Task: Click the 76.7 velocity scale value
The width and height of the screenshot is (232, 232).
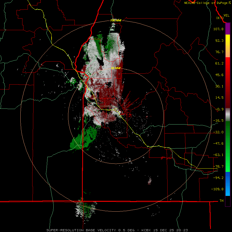Action: [x=219, y=52]
